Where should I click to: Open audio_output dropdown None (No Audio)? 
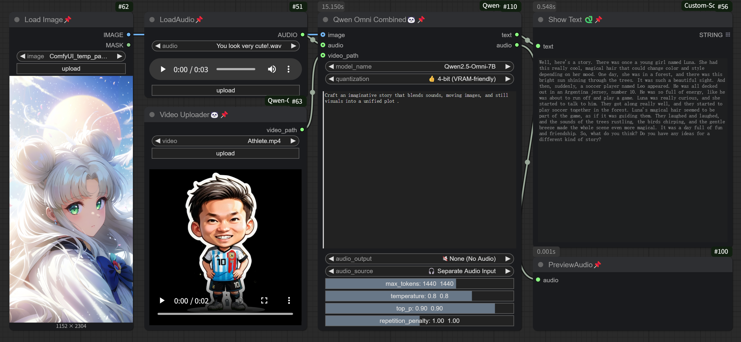tap(419, 259)
